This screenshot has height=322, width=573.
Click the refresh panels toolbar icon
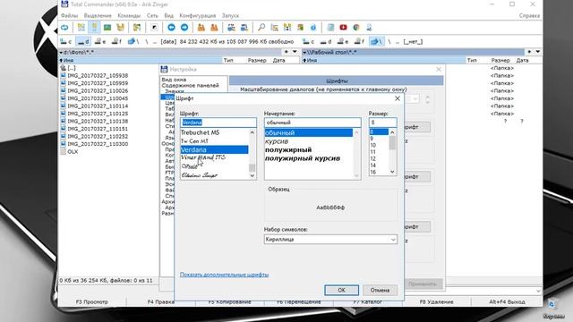64,28
